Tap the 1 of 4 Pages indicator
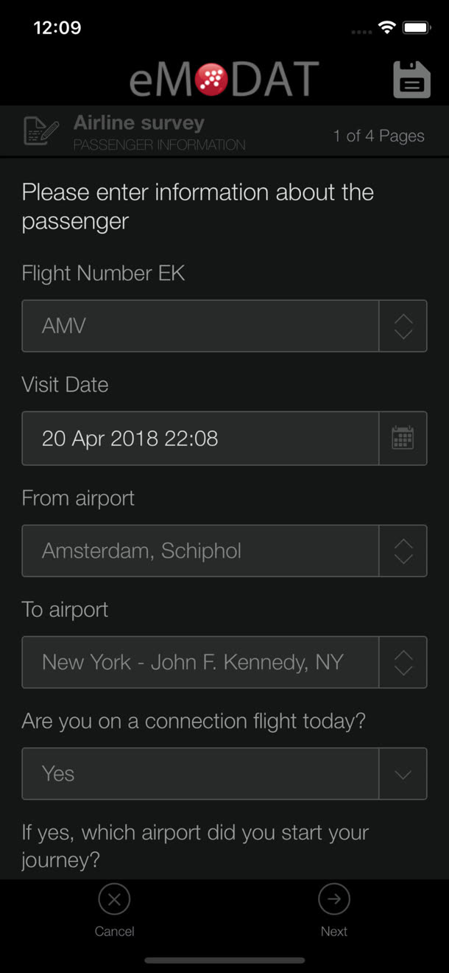The image size is (449, 973). click(378, 136)
